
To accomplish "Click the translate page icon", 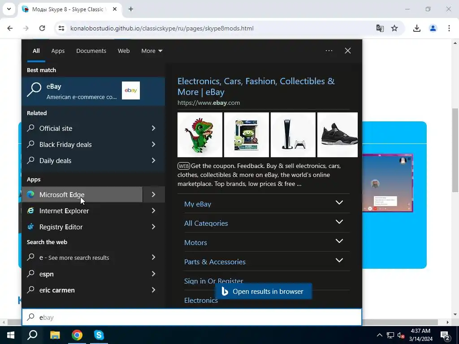I will 380,28.
